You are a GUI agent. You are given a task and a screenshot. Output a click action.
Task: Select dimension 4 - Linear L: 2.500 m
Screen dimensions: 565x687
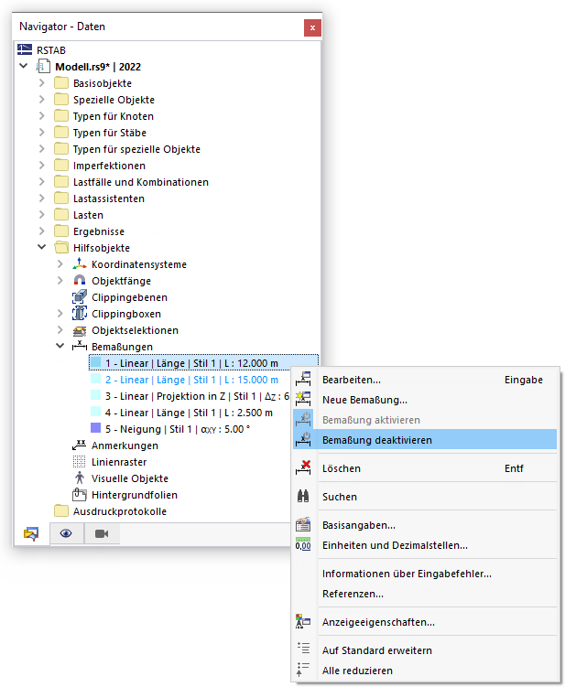tap(189, 413)
